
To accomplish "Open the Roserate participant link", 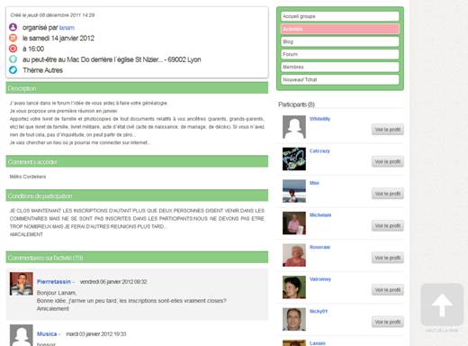I will [x=319, y=247].
